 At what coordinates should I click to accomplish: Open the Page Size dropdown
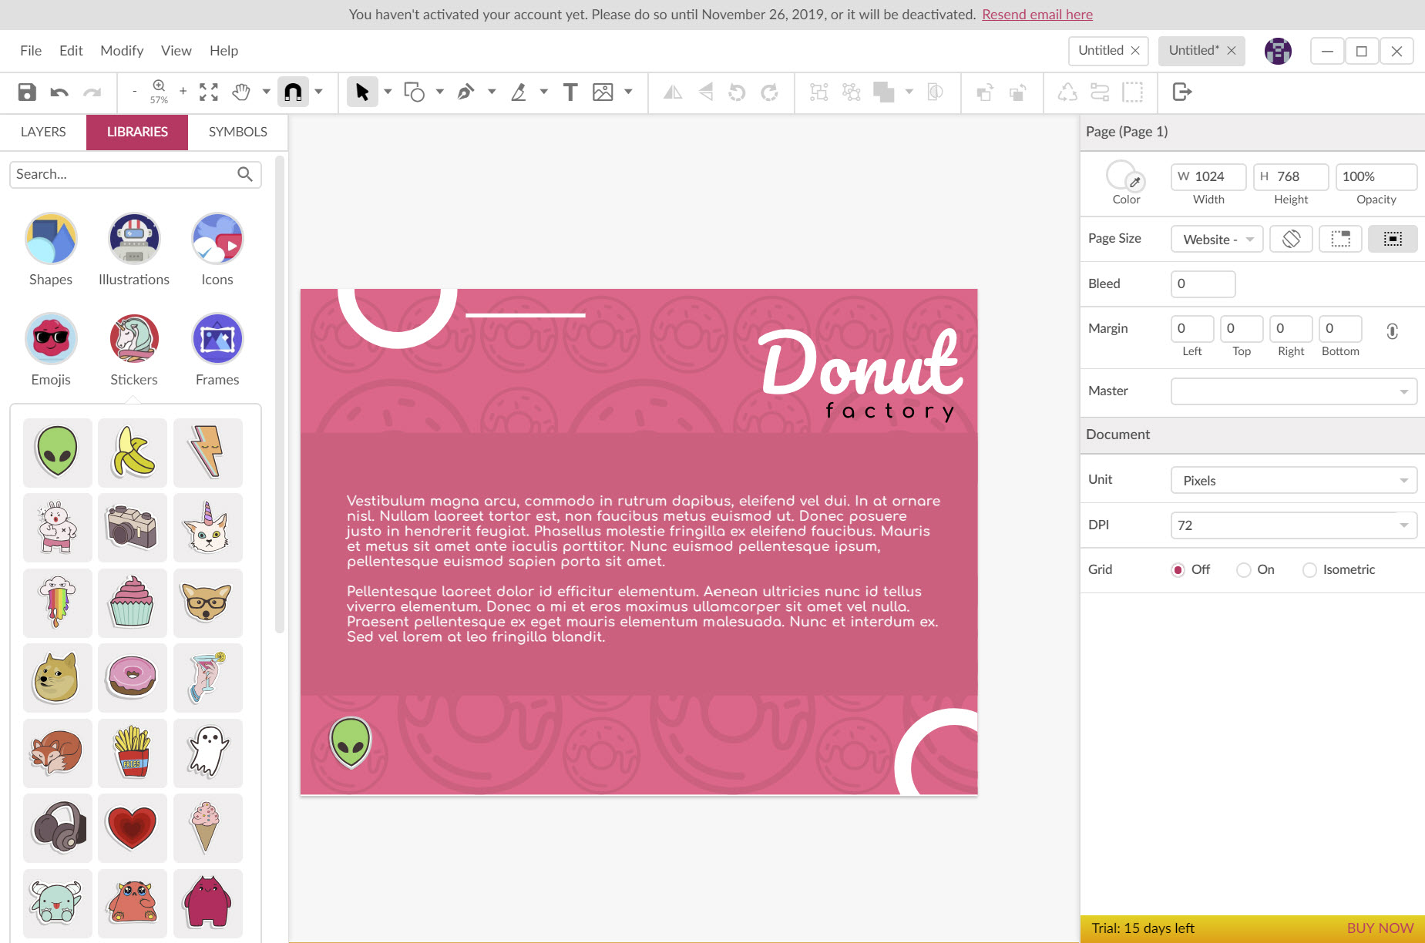click(x=1217, y=240)
